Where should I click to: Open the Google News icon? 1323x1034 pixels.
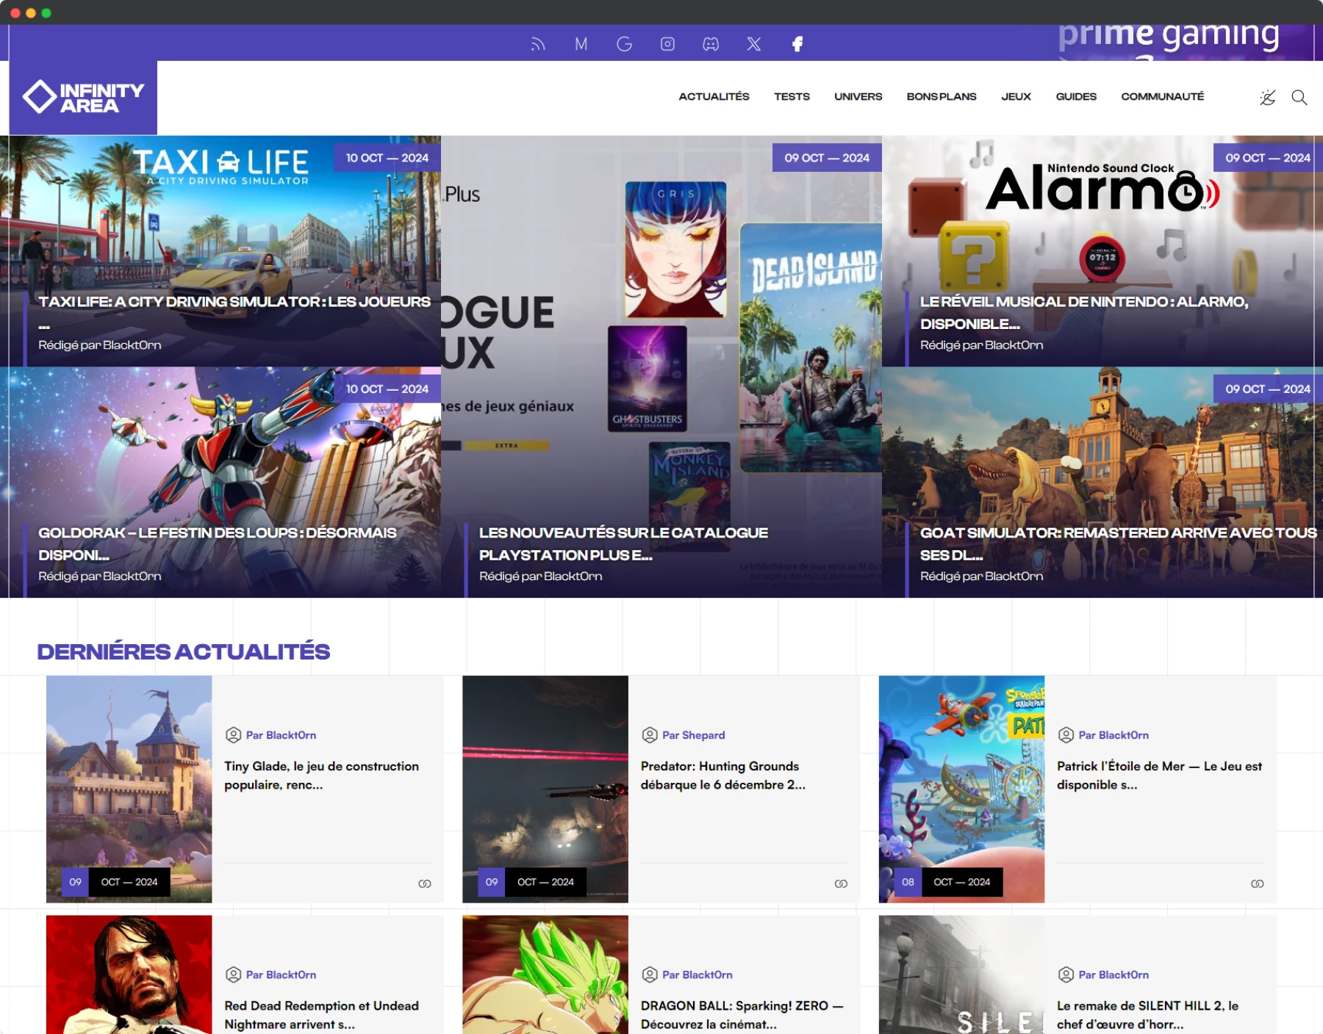tap(624, 44)
